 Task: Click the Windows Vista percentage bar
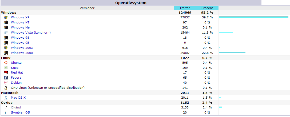[226, 32]
